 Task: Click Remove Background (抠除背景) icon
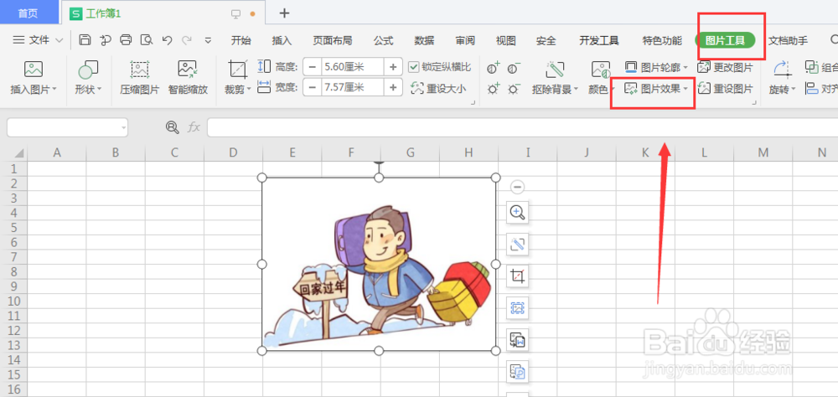click(556, 69)
